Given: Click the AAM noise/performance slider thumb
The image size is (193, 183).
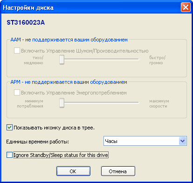Looking at the screenshot, I should point(62,60).
